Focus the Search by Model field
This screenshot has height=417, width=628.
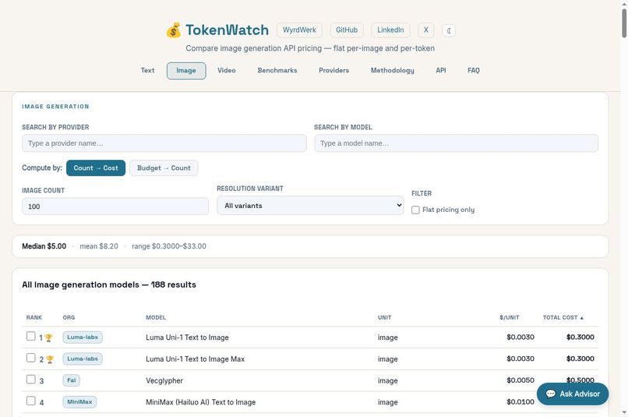point(456,143)
